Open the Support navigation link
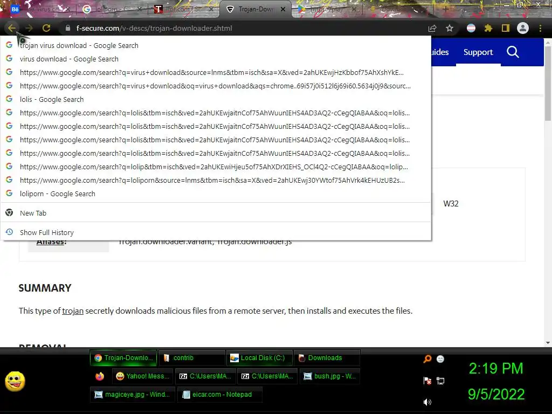The width and height of the screenshot is (552, 414). coord(478,52)
